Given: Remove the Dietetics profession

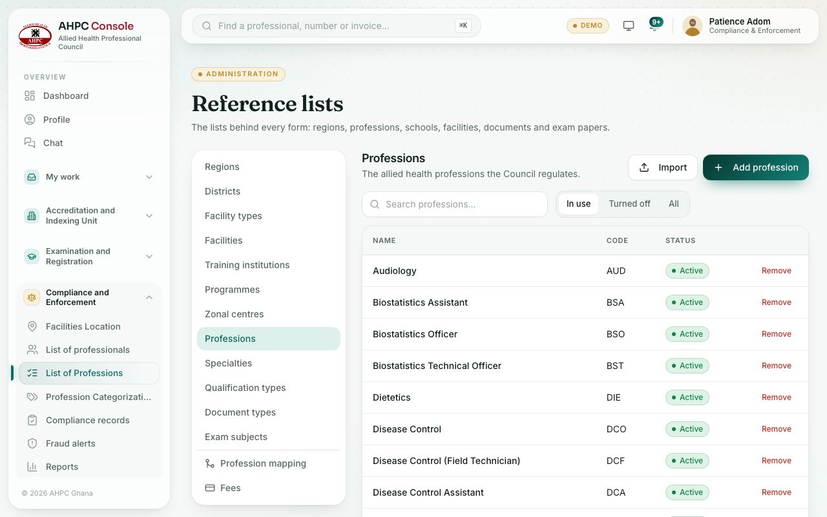Looking at the screenshot, I should (x=777, y=397).
